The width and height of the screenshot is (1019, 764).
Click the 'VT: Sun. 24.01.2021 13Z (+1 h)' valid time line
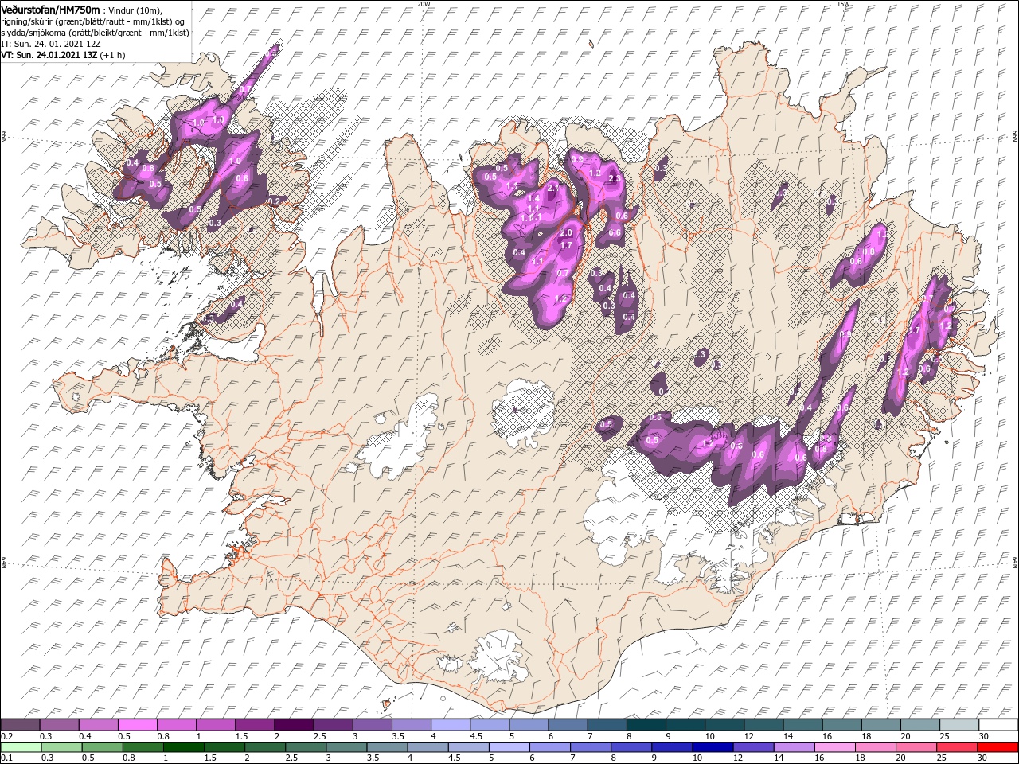tap(63, 56)
